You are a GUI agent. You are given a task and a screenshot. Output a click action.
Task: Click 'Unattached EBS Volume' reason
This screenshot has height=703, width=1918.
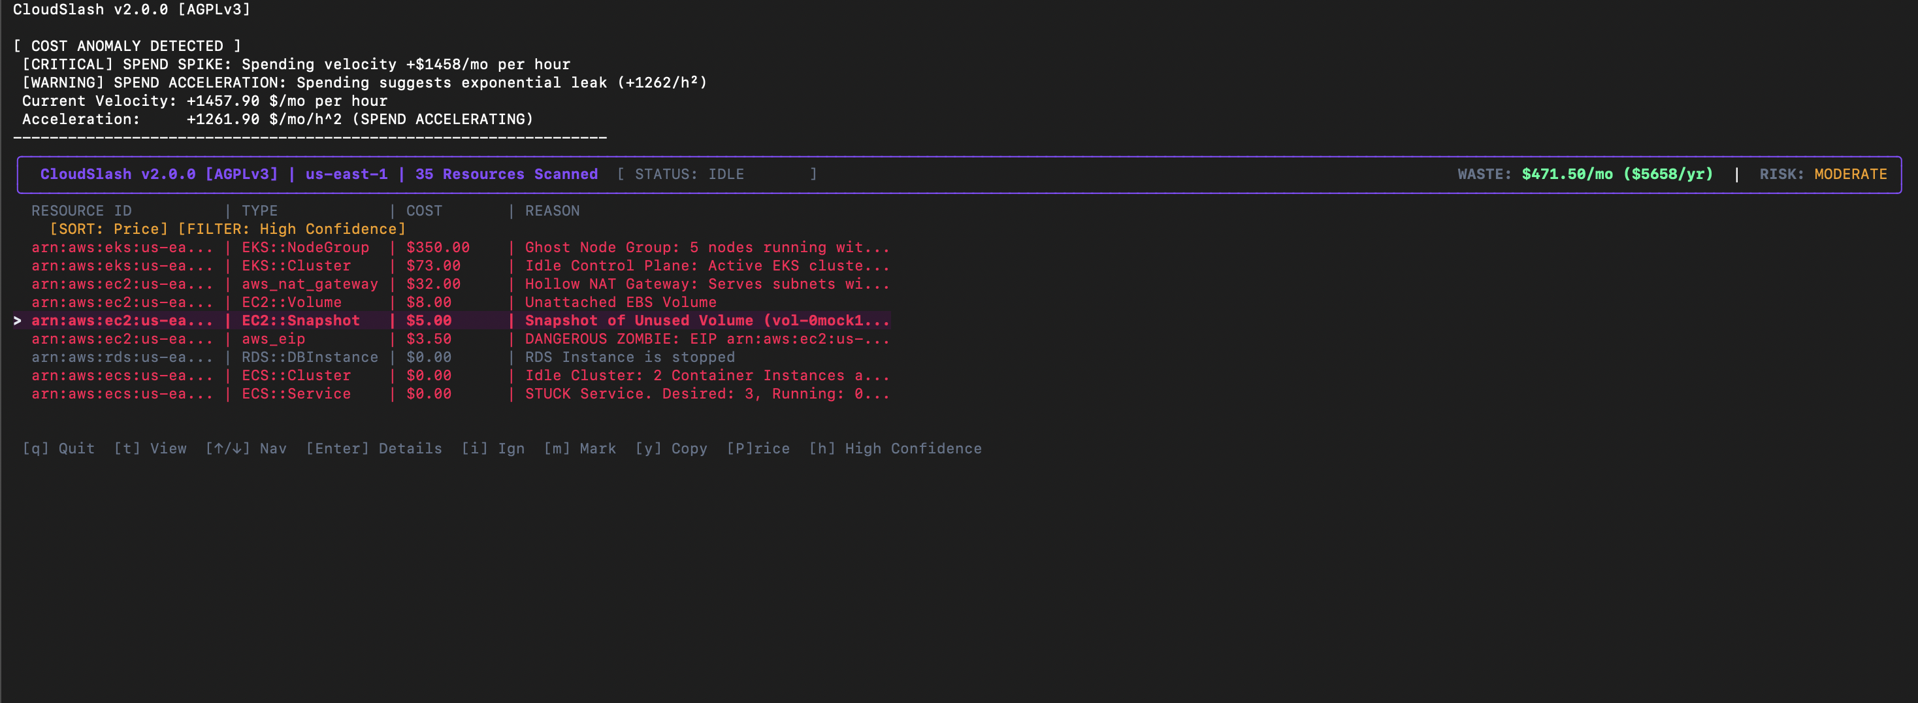click(x=621, y=302)
